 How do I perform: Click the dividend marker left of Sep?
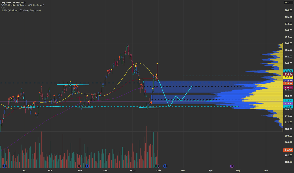(4, 166)
